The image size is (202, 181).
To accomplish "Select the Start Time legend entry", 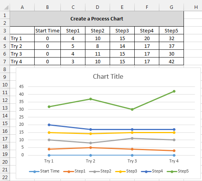I will coord(44,171).
